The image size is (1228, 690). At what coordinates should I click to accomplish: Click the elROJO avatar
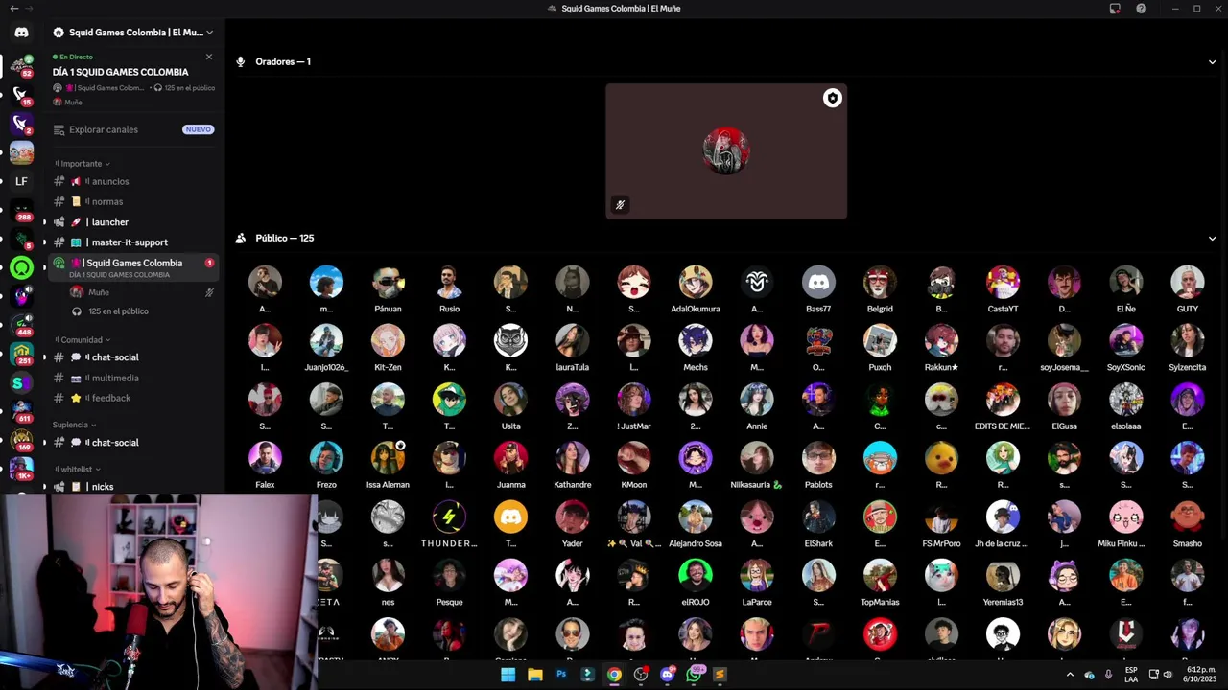click(x=696, y=576)
